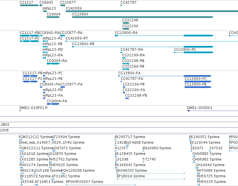
Task: Click protein CG32298-PB
Action: tap(136, 96)
